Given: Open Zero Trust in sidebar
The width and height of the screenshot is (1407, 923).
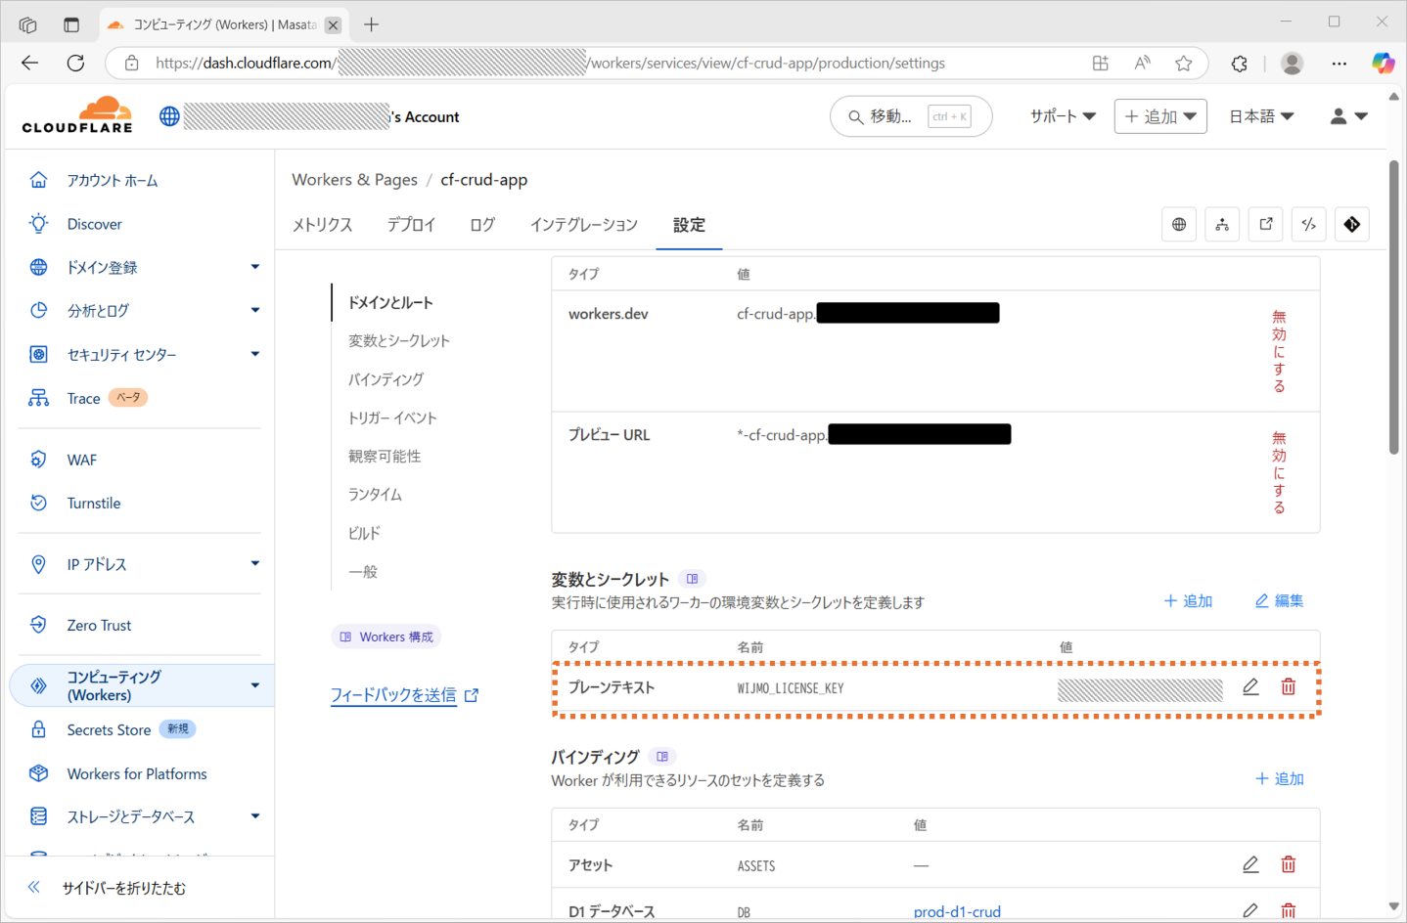Looking at the screenshot, I should click(x=99, y=625).
